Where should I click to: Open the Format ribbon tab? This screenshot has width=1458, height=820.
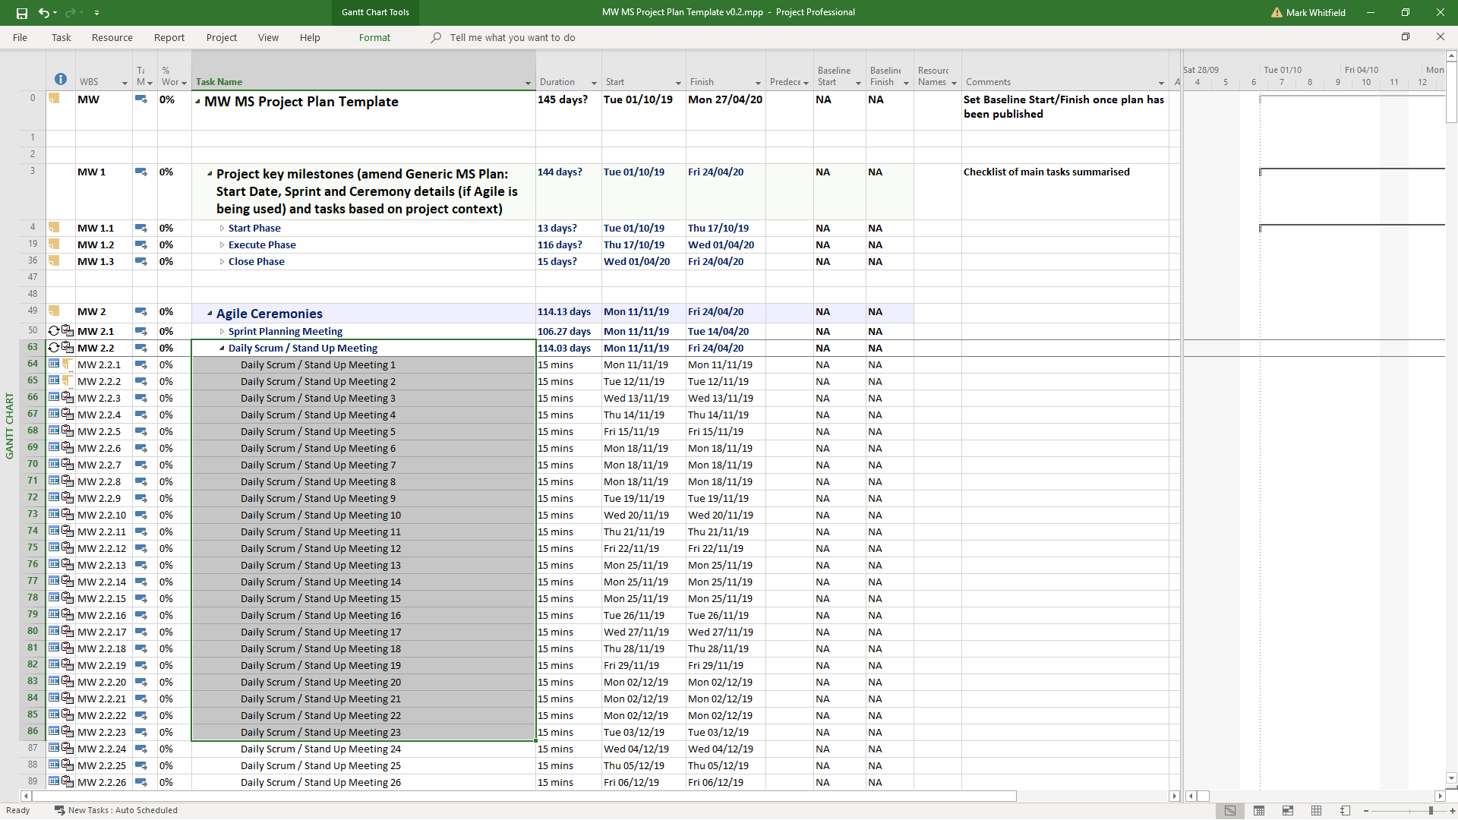click(x=374, y=37)
